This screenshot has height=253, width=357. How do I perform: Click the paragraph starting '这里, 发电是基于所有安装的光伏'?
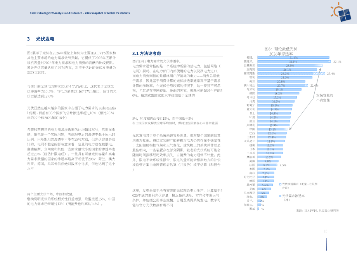pyautogui.click(x=177, y=197)
